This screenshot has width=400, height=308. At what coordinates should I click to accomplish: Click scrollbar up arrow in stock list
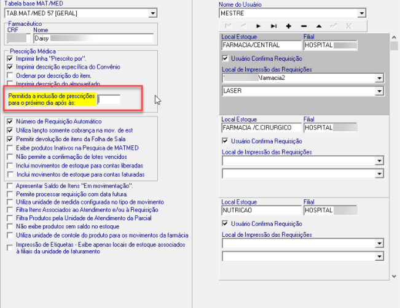point(394,37)
